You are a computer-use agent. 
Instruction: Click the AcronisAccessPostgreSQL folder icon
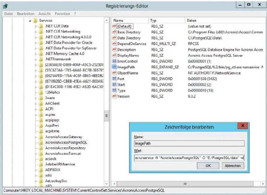click(41, 142)
